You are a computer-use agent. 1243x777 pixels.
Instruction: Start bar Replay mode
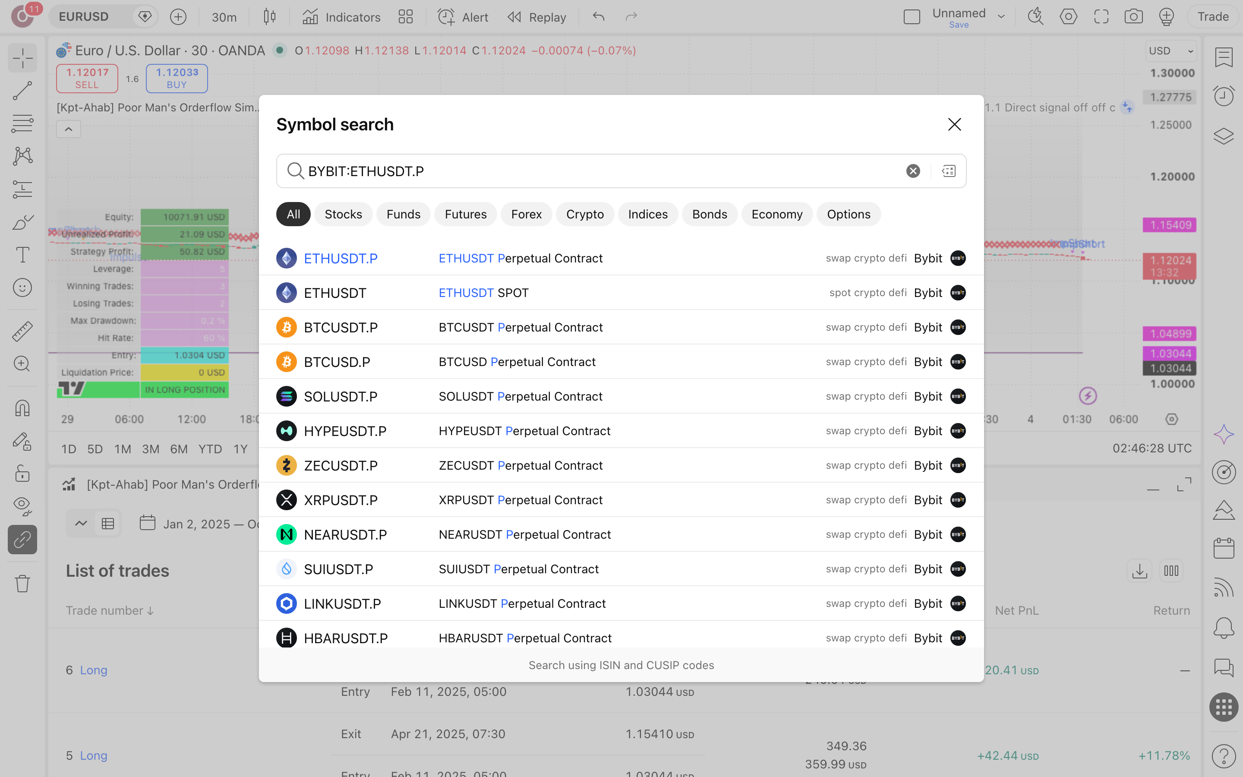click(537, 17)
